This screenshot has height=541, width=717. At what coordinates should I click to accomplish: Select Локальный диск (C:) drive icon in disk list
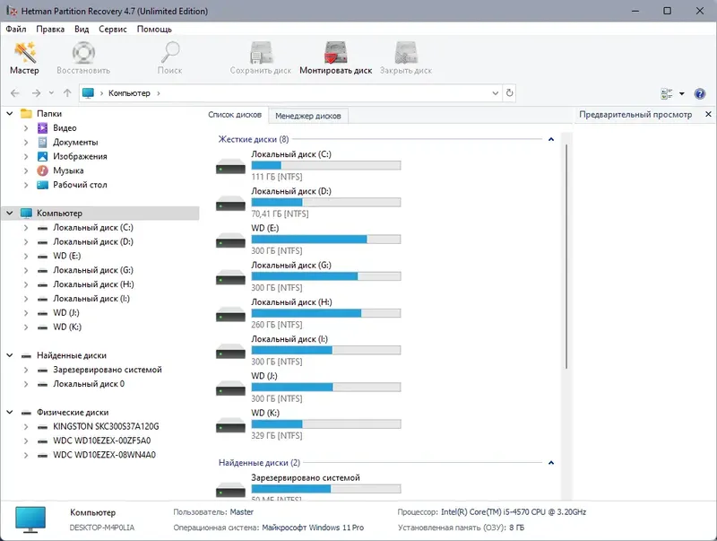[x=230, y=166]
